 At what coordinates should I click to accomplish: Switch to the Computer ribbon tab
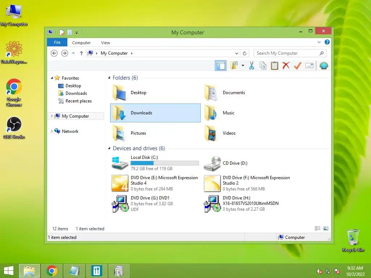(82, 43)
